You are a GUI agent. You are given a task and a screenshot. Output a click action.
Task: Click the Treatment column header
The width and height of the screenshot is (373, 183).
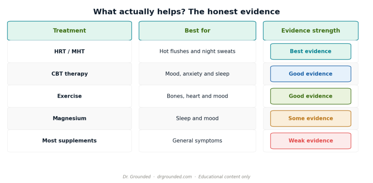tap(70, 31)
